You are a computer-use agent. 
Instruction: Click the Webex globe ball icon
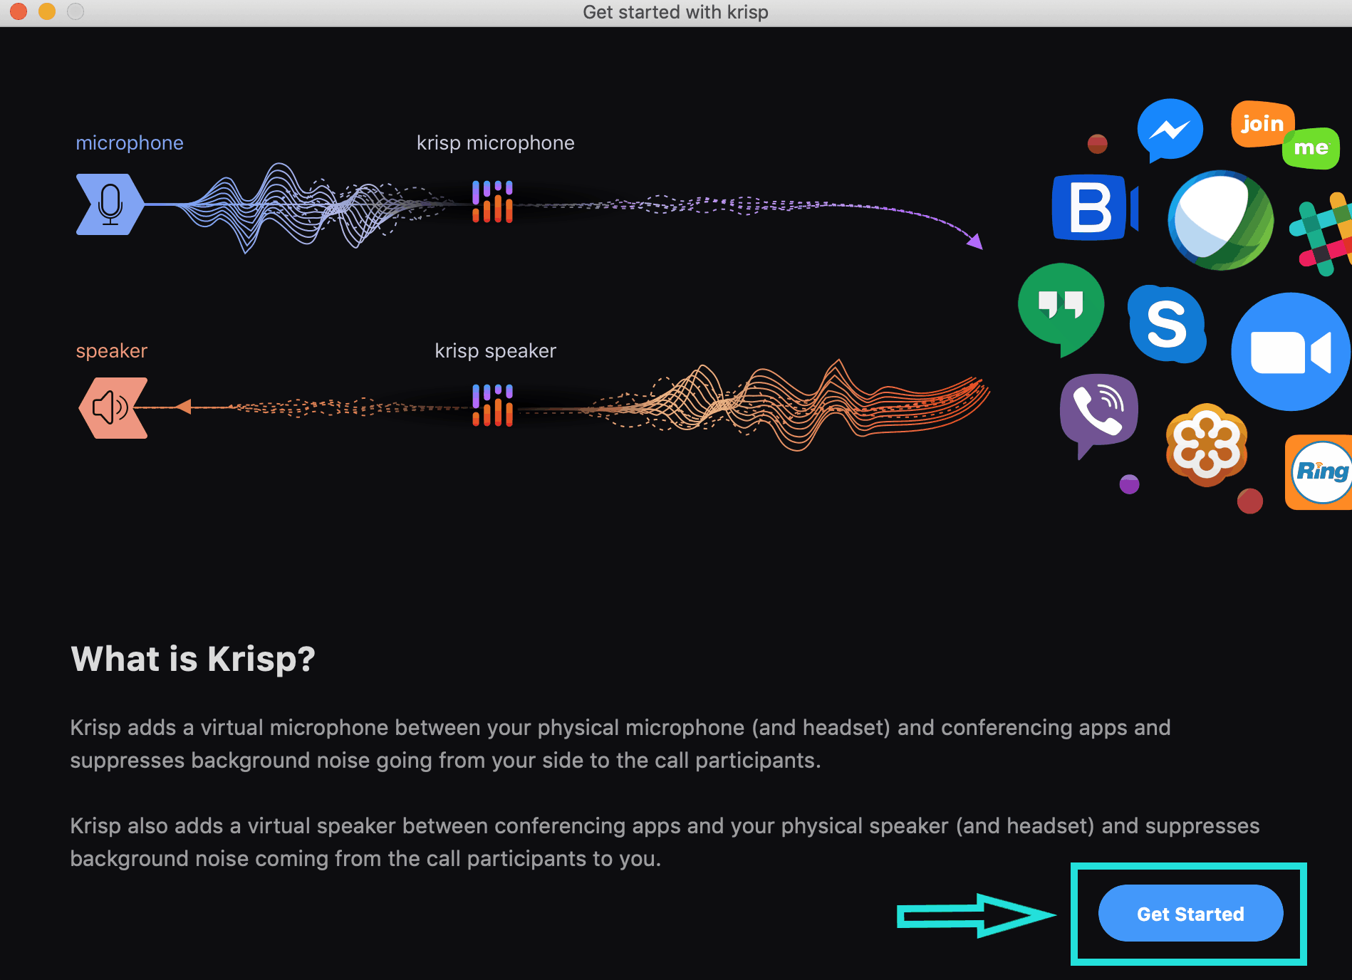click(1221, 220)
